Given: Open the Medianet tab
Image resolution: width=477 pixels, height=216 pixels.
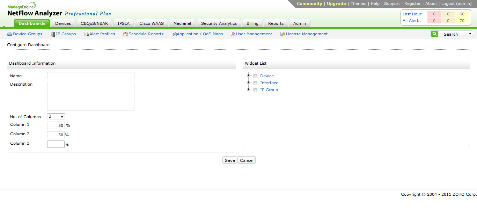Looking at the screenshot, I should click(x=183, y=23).
